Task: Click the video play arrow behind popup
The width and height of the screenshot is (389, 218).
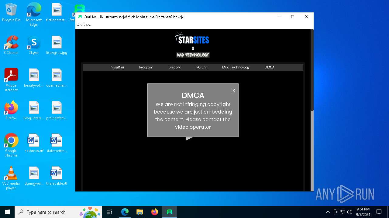Action: pos(189,138)
